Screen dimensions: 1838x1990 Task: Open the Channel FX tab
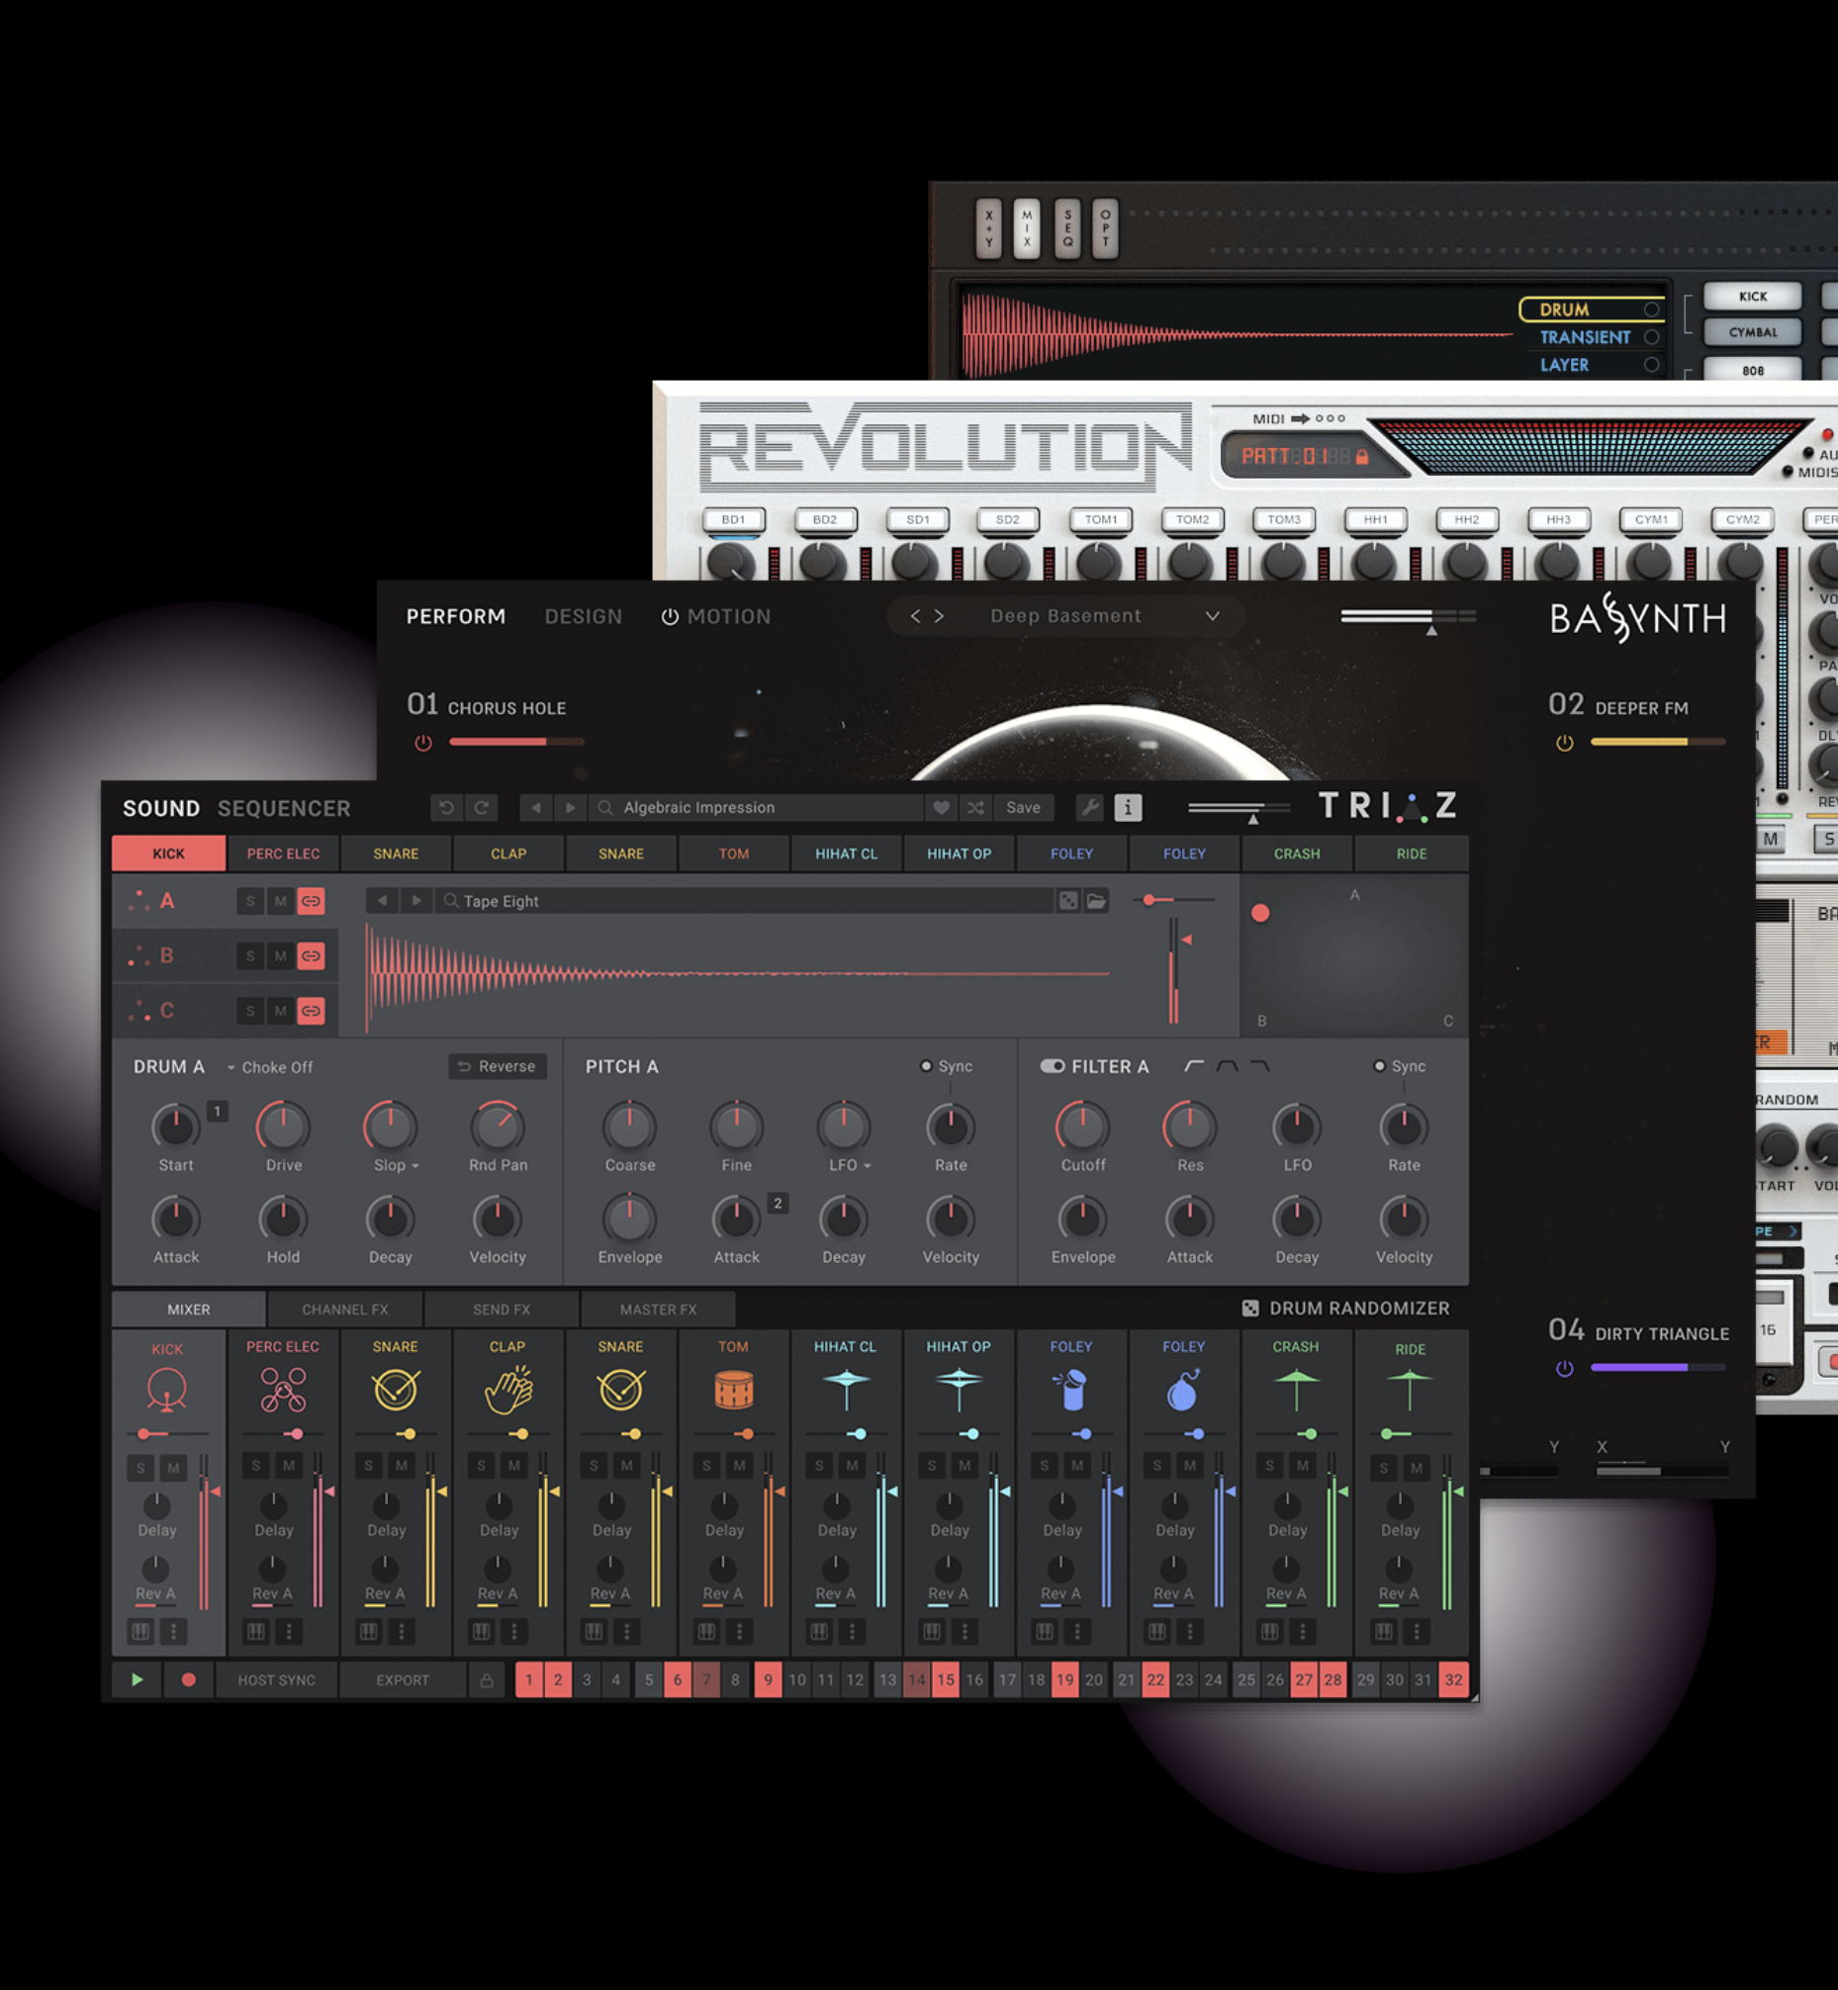point(345,1310)
